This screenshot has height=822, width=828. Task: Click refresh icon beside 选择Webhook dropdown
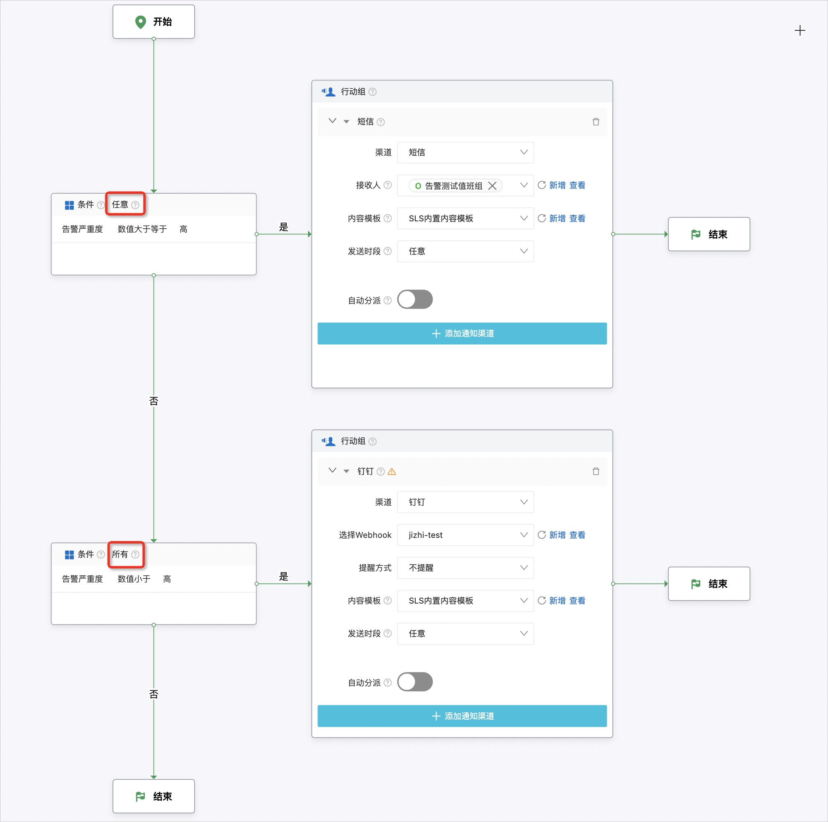tap(542, 535)
